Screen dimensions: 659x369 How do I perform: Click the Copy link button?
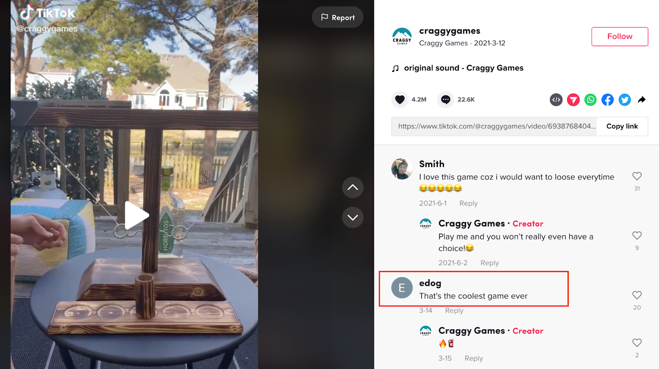click(x=622, y=126)
